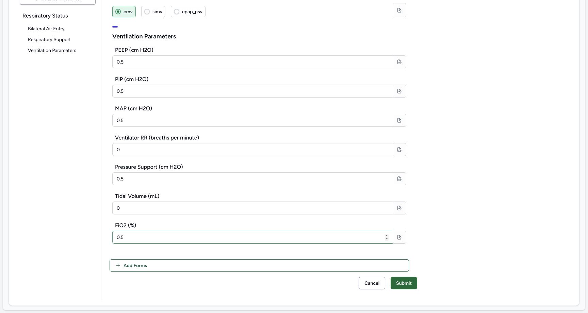Click the note icon beside Ventilator RR
This screenshot has width=588, height=313.
pos(399,150)
